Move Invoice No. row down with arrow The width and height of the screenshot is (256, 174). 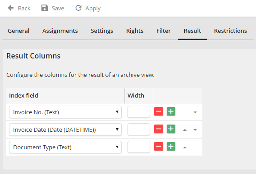pyautogui.click(x=195, y=112)
